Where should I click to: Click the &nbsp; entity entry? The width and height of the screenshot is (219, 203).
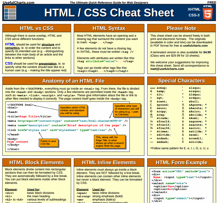tap(162, 88)
